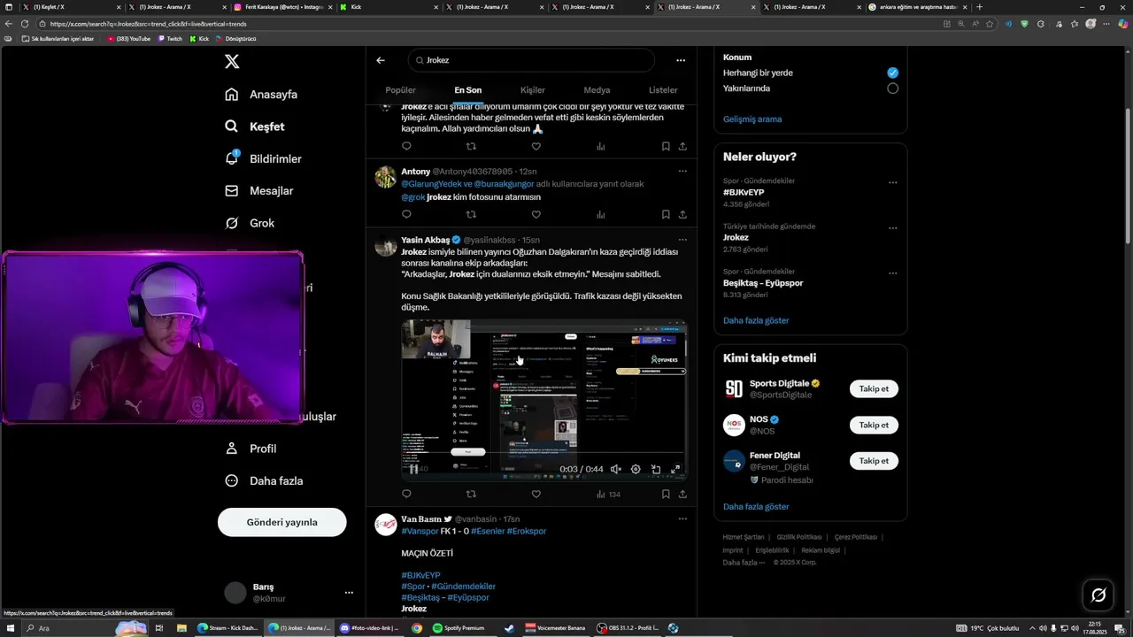Screen dimensions: 1133x637
Task: Reply to Antony's post
Action: [406, 214]
